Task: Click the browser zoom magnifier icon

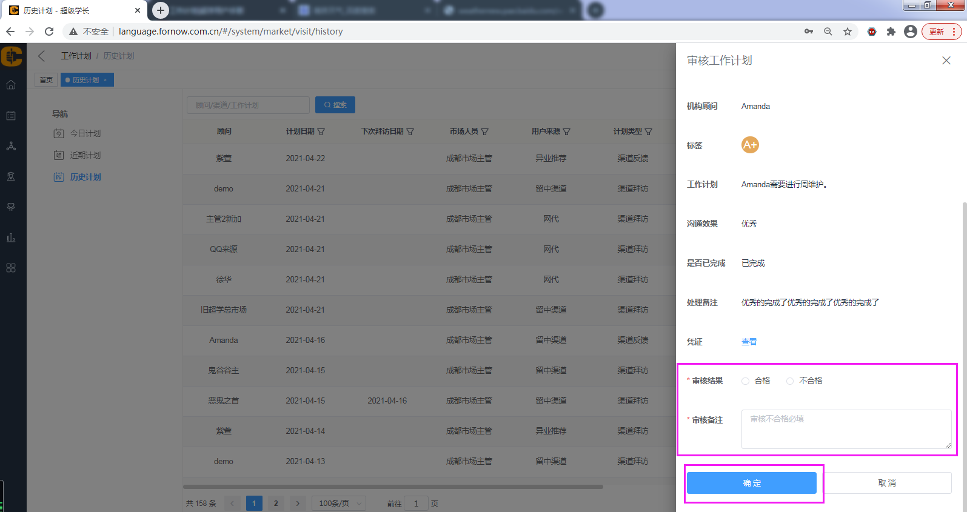Action: tap(828, 32)
